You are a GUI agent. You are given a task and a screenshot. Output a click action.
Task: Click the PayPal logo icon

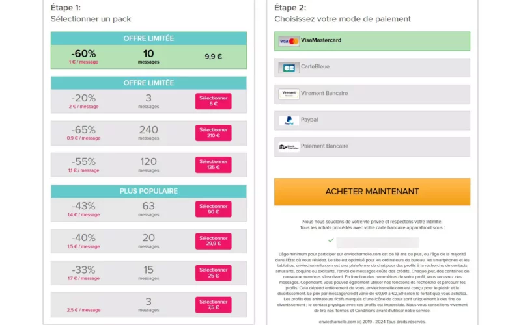pos(289,121)
